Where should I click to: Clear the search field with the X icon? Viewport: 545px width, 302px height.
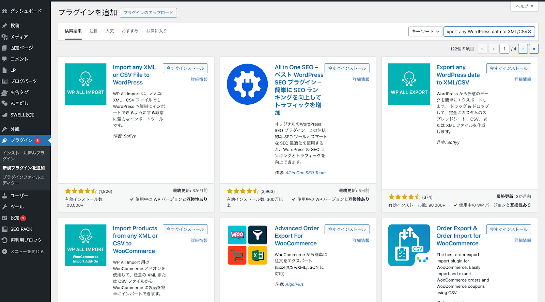tap(529, 32)
